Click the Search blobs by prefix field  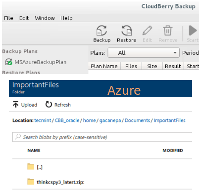102,137
